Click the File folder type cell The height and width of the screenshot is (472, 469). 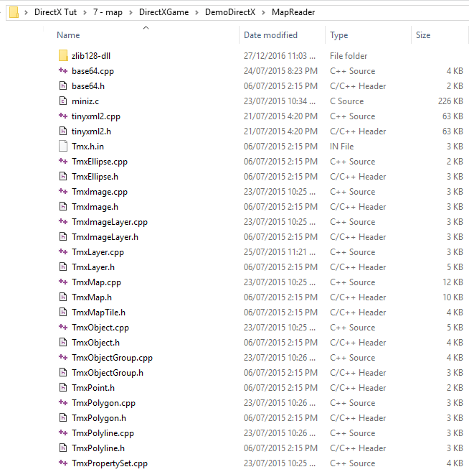pyautogui.click(x=349, y=56)
